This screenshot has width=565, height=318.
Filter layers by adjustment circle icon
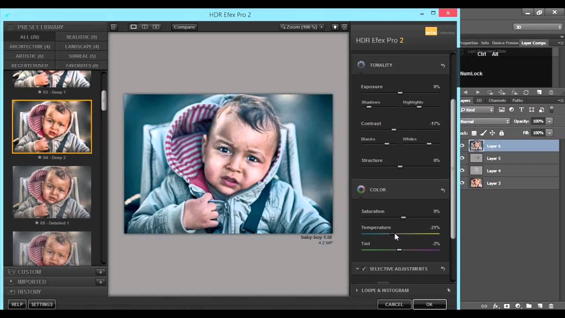pyautogui.click(x=512, y=110)
